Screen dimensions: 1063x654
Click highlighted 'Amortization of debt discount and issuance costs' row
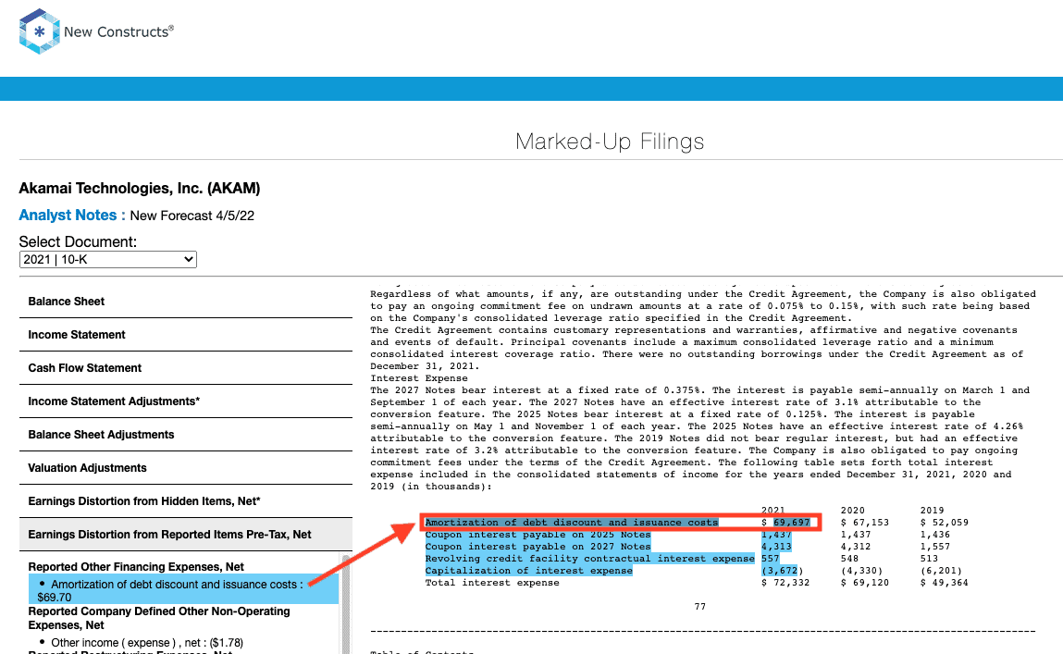coord(571,523)
